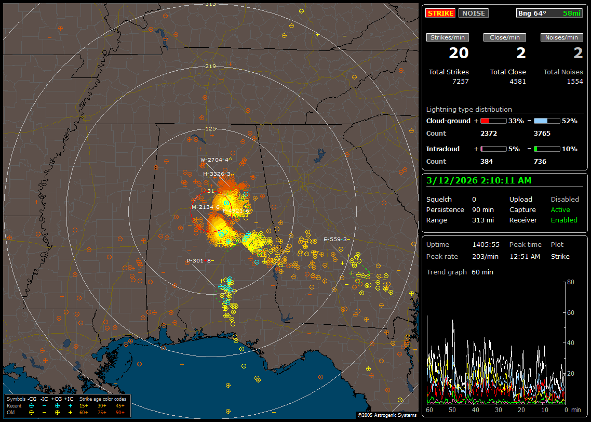
Task: Click the positive intracloud pink percentage bar
Action: coord(493,149)
